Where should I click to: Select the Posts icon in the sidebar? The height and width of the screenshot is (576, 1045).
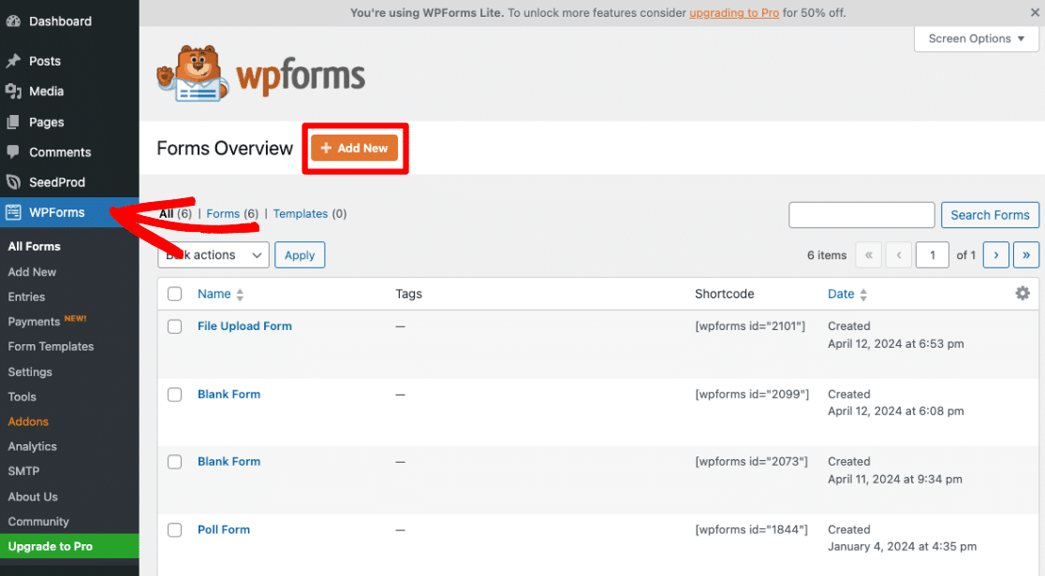click(13, 60)
